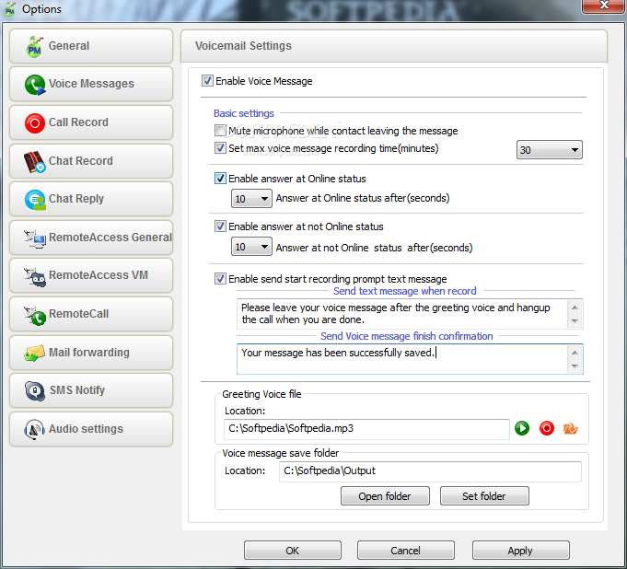Click the RemoteAccess General computer icon
Image resolution: width=627 pixels, height=569 pixels.
coord(35,238)
